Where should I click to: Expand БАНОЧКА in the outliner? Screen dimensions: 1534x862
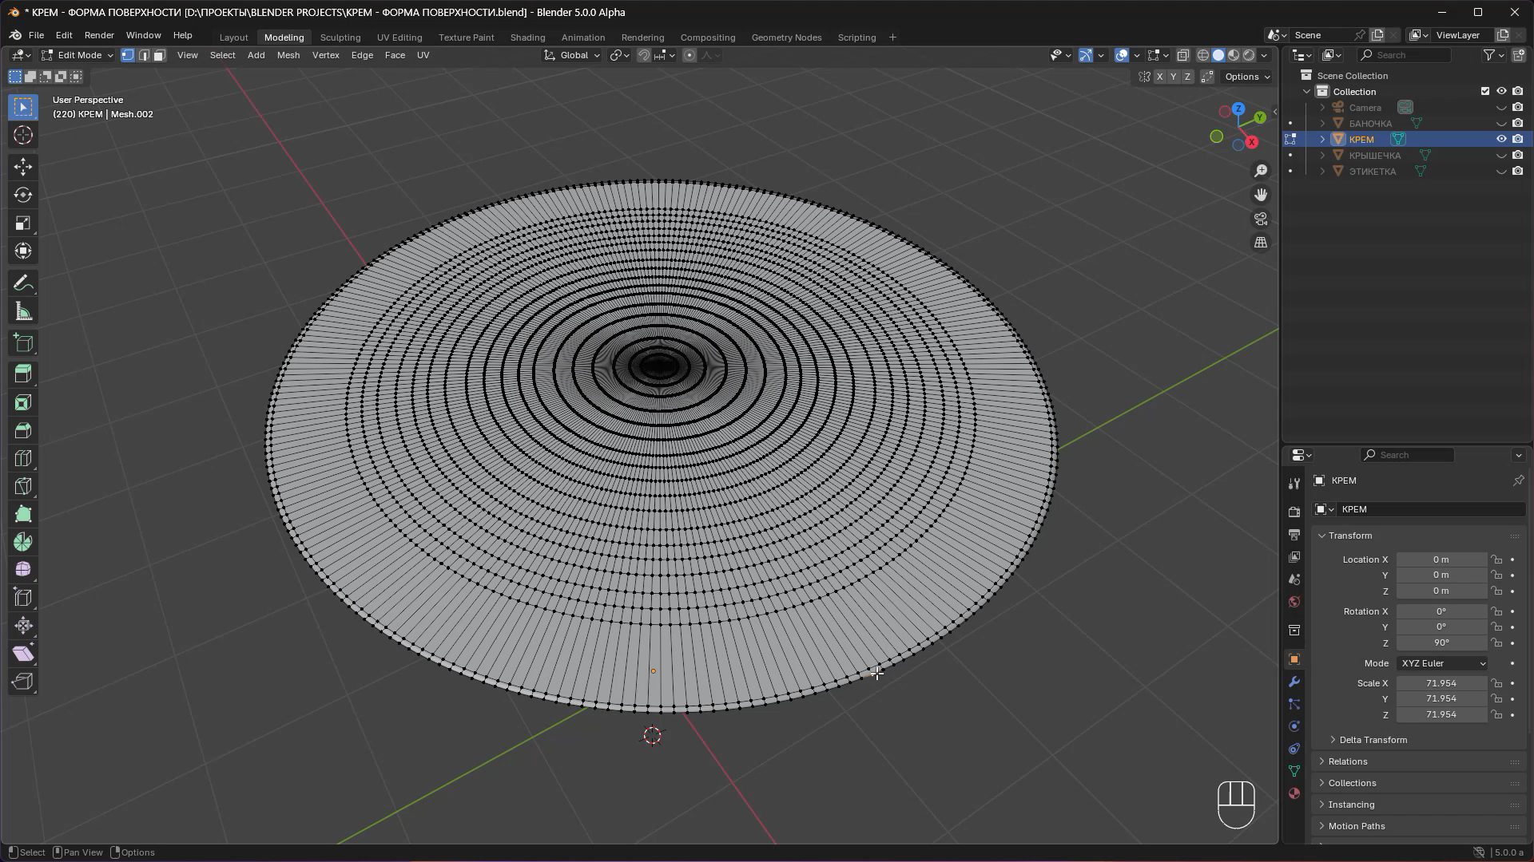pyautogui.click(x=1322, y=123)
